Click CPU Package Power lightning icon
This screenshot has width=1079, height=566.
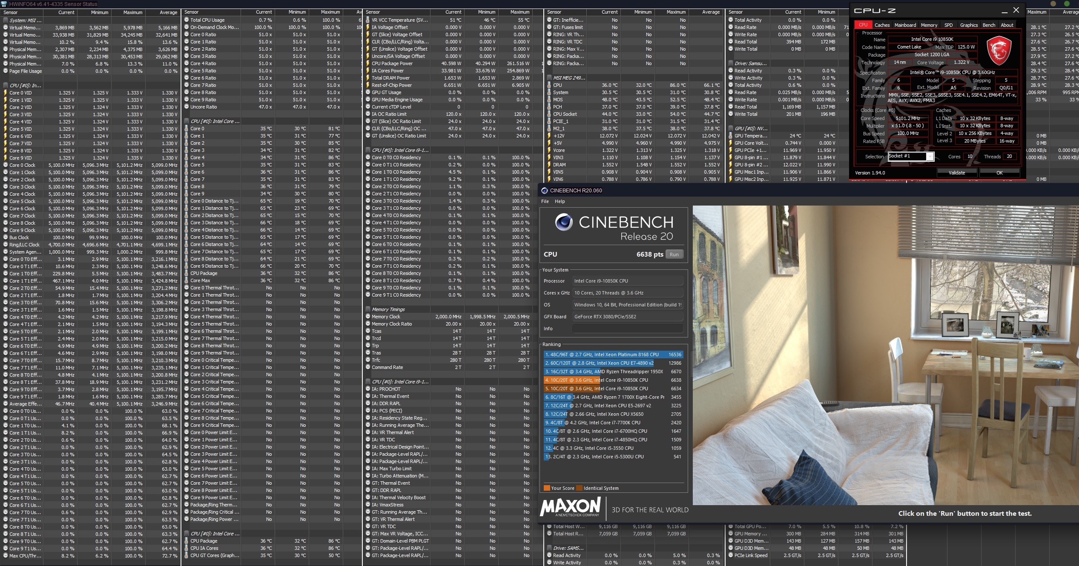368,63
